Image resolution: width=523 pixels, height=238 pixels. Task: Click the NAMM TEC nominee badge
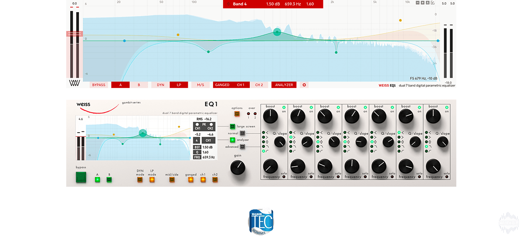[261, 222]
